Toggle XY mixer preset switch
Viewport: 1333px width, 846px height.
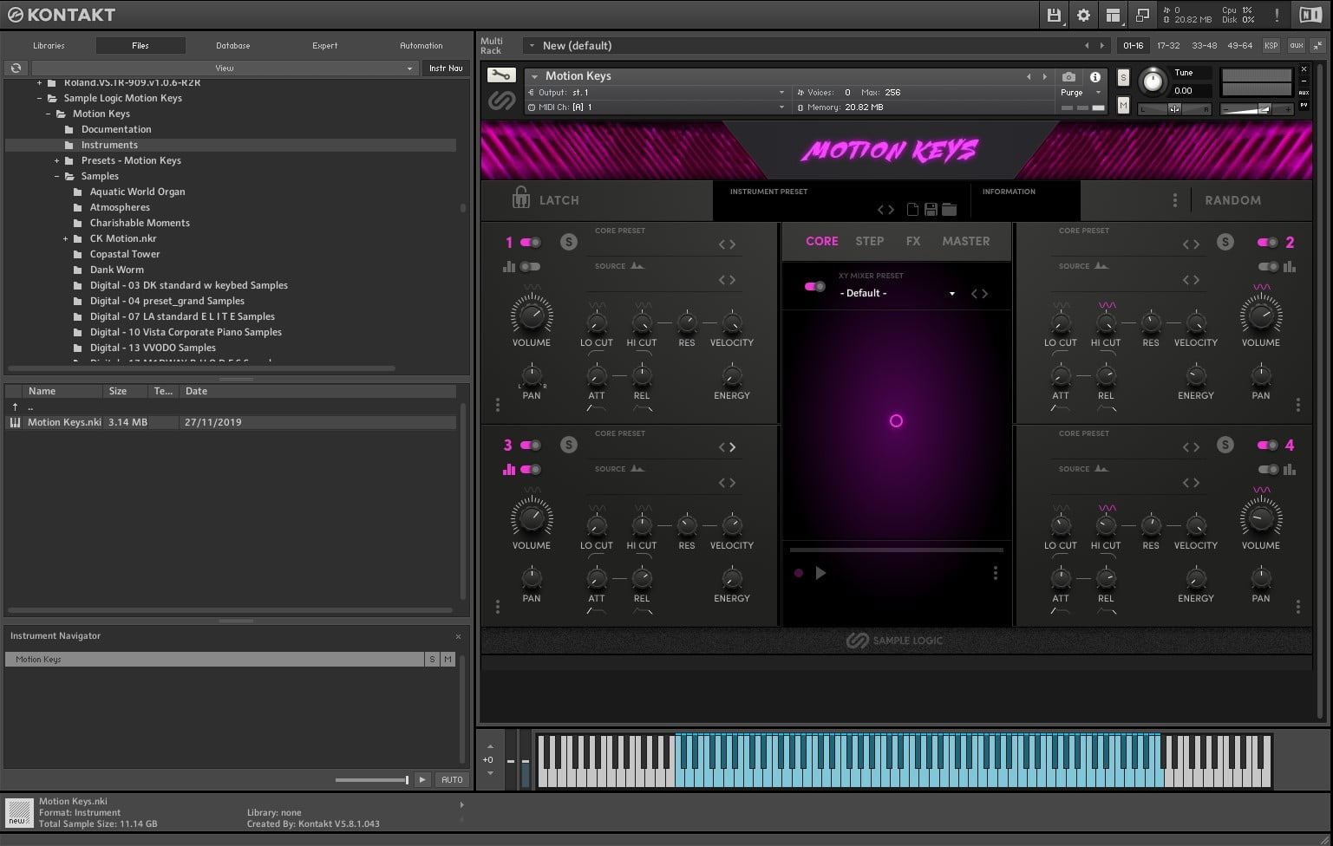(x=814, y=286)
